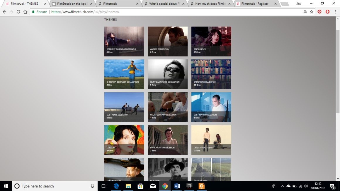The width and height of the screenshot is (340, 191).
Task: Open Chrome's three-dot menu
Action: point(335,12)
